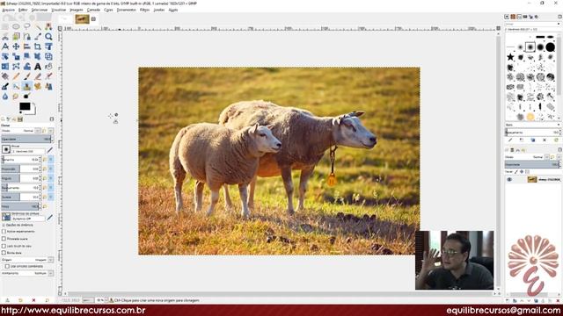Adjust the clone tool Opacidade slider
This screenshot has width=563, height=316.
click(27, 139)
